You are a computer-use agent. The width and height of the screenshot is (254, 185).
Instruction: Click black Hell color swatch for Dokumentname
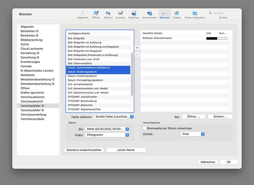212,38
